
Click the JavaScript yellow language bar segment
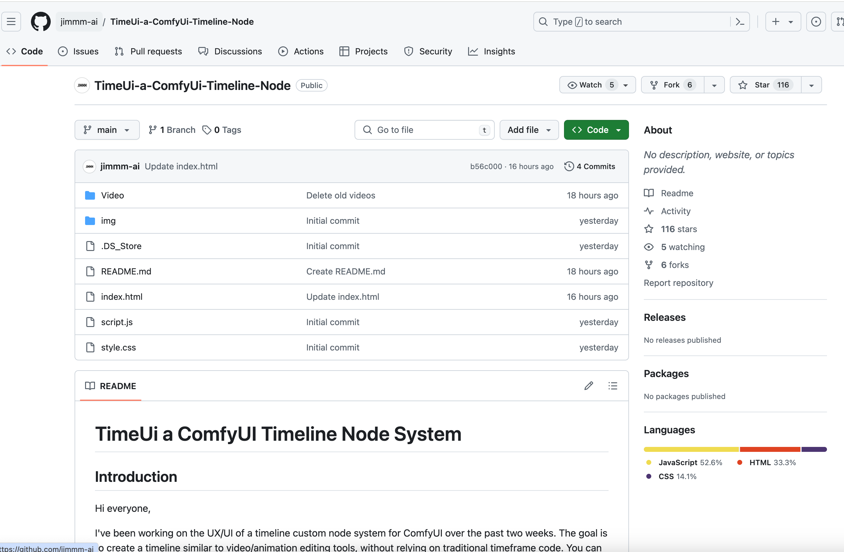click(691, 449)
